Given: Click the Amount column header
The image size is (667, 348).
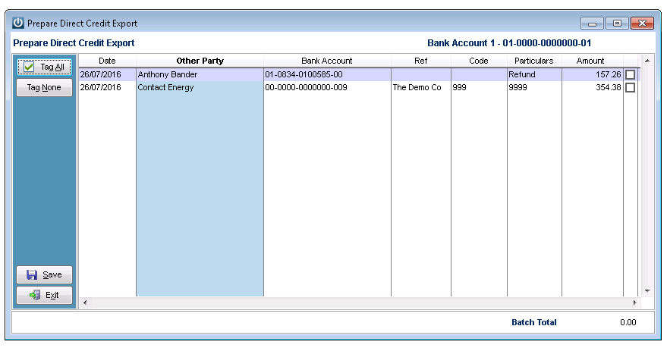Looking at the screenshot, I should tap(590, 61).
